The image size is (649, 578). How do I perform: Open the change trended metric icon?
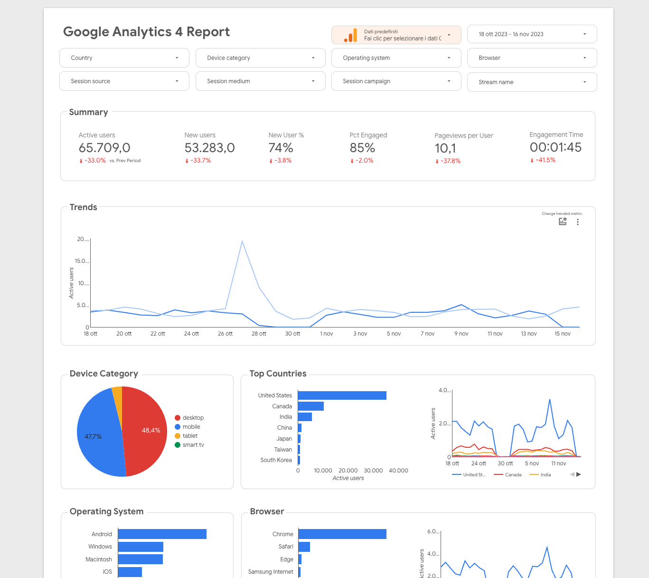563,222
